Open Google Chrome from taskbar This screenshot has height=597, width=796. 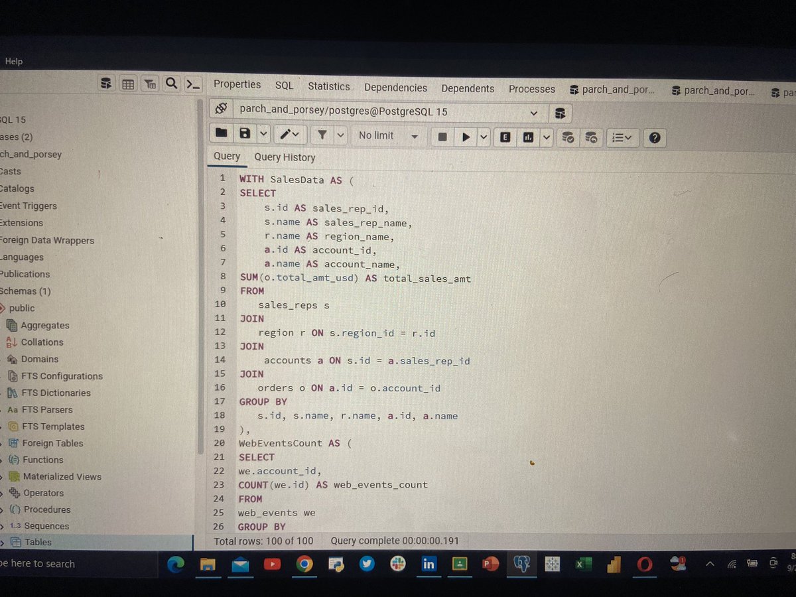304,564
